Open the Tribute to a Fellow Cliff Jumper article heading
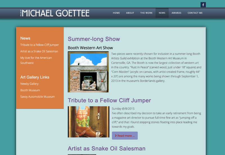 point(109,100)
